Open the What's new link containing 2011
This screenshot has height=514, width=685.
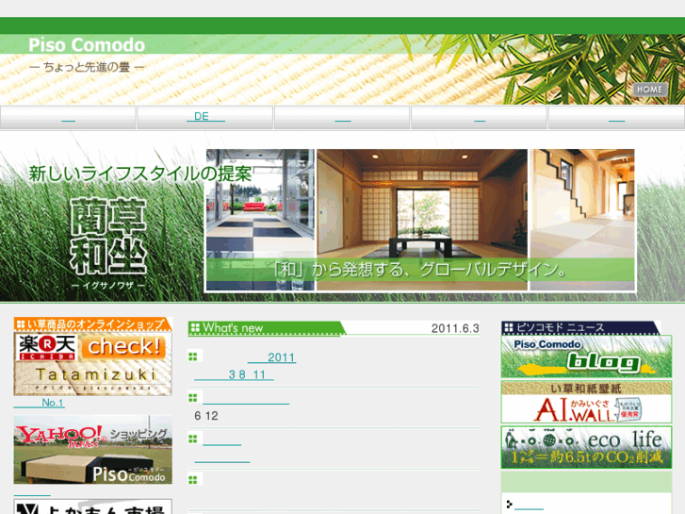(x=271, y=357)
